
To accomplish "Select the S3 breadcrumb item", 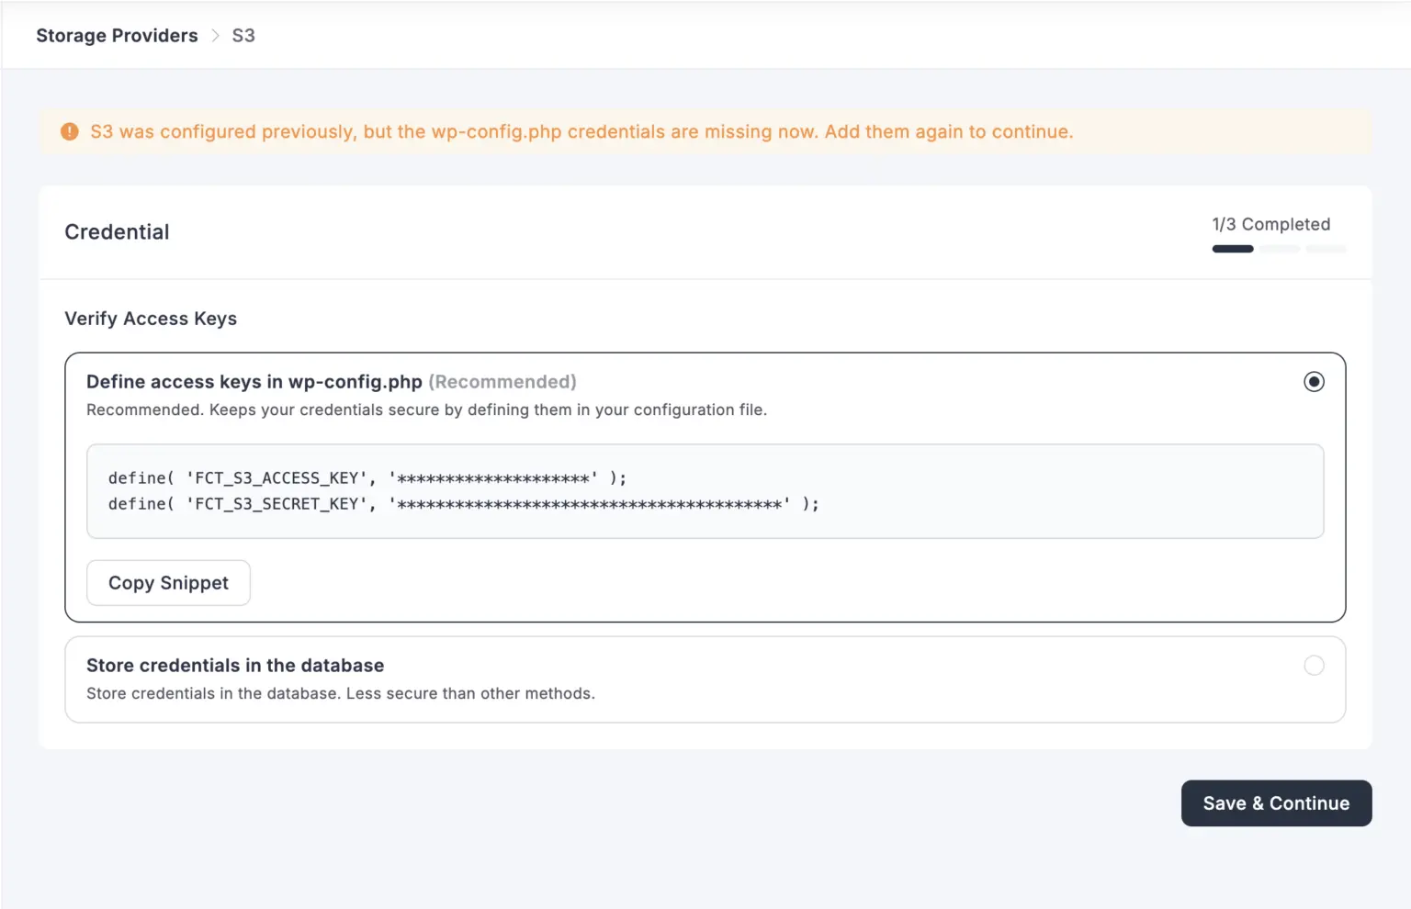I will coord(243,35).
